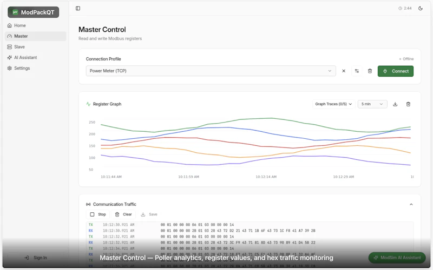Select the RX row at 10:12:32.921

250,242
